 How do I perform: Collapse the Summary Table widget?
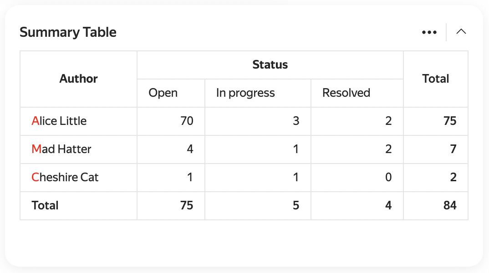coord(461,32)
